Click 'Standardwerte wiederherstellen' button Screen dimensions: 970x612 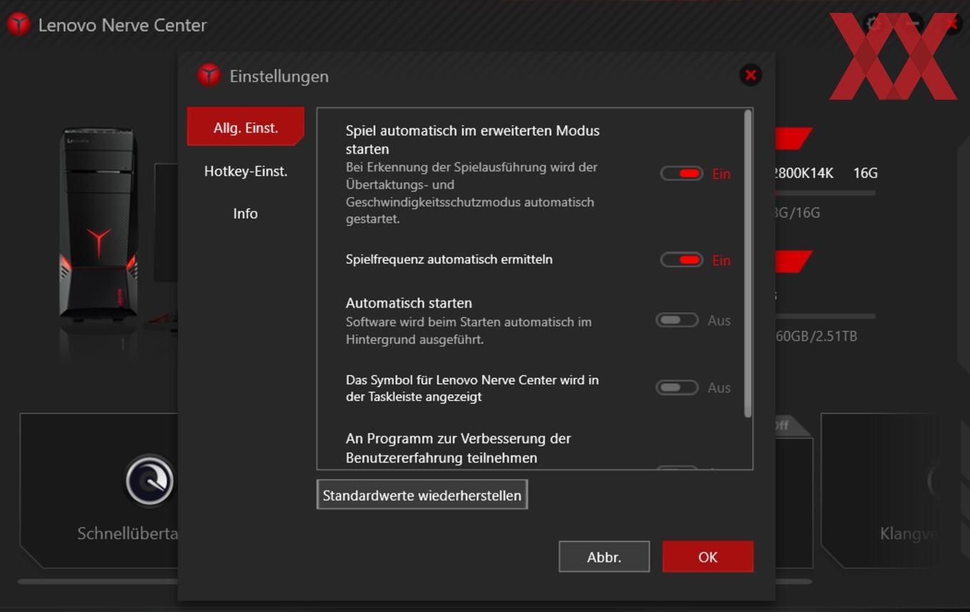[422, 495]
